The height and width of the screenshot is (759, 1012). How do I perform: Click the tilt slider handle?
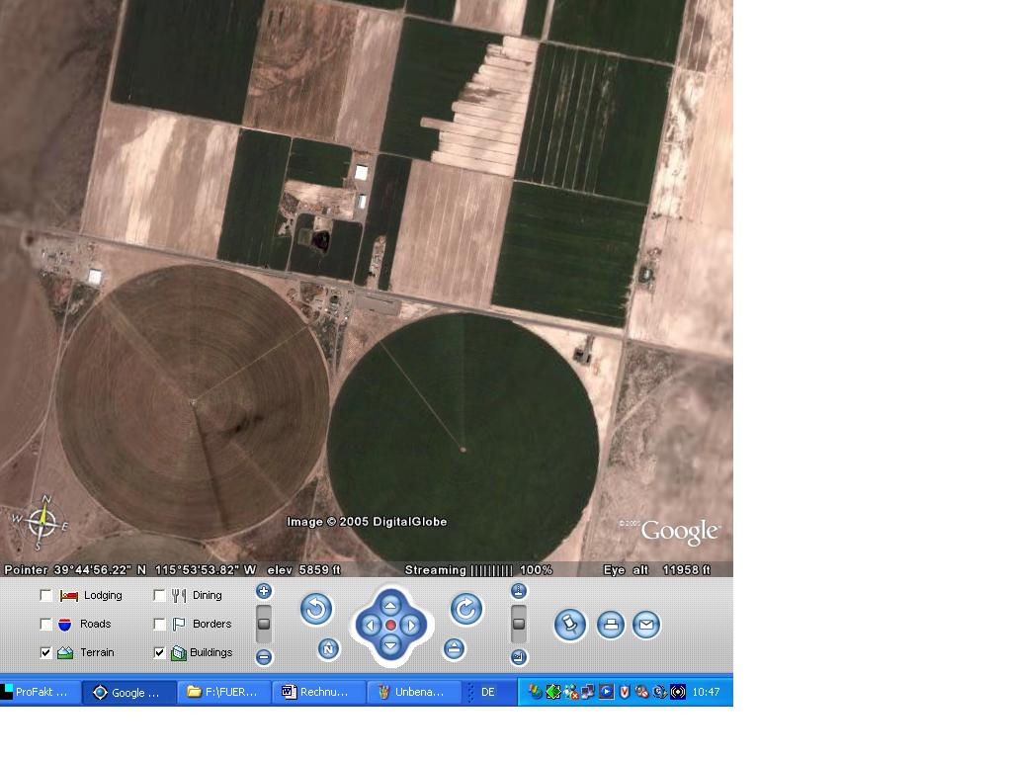pos(519,623)
